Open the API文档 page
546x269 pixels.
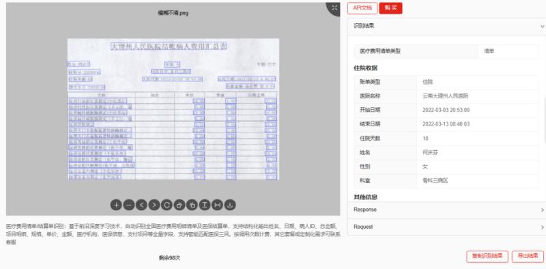tap(362, 8)
